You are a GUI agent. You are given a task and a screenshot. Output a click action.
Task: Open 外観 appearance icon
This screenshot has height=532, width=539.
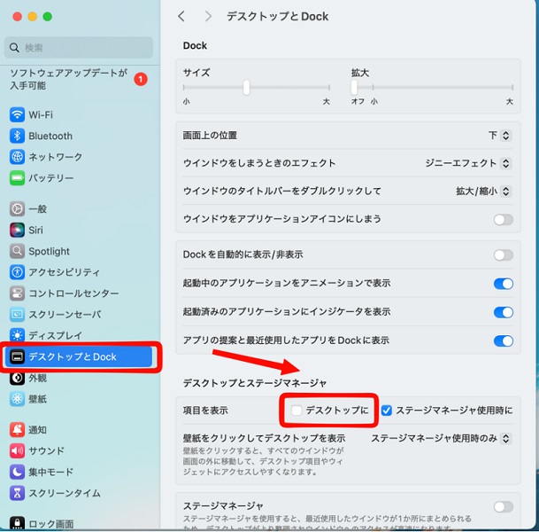[17, 378]
